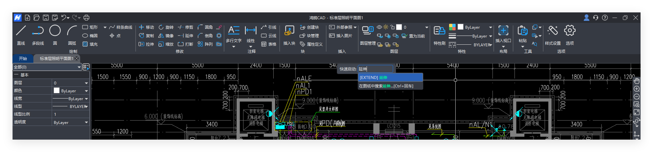
Task: Expand the 全部(0) selection dropdown
Action: coord(79,67)
